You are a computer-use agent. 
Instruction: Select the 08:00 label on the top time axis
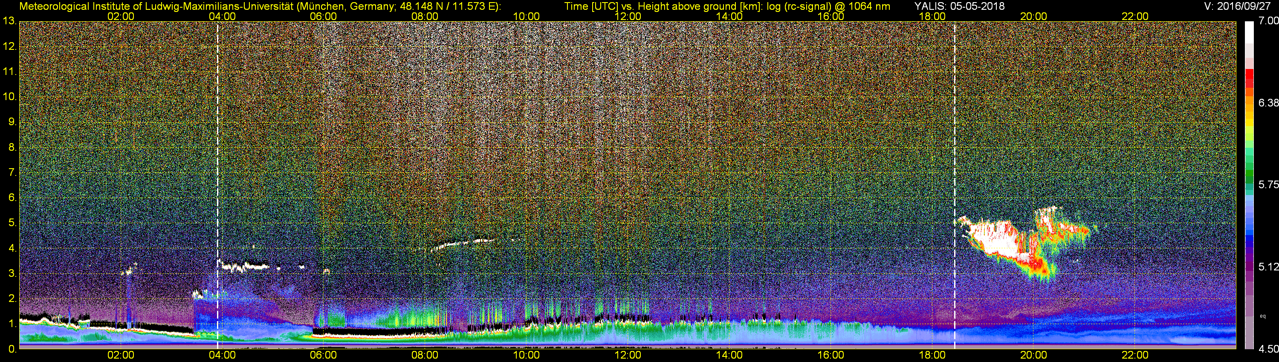pos(425,16)
